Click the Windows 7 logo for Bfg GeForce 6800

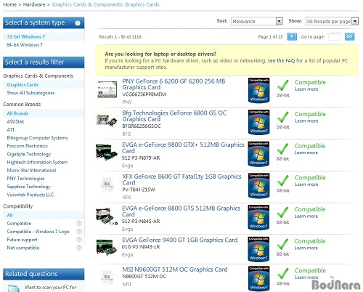258,122
